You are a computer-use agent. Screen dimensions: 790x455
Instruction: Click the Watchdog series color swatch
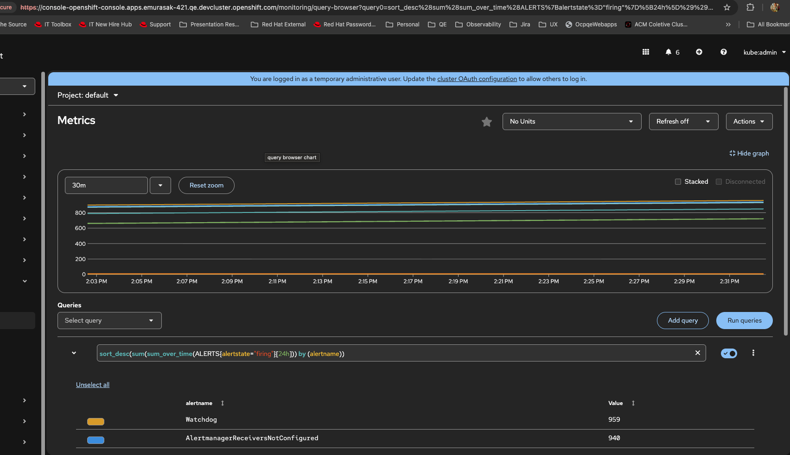(x=96, y=421)
